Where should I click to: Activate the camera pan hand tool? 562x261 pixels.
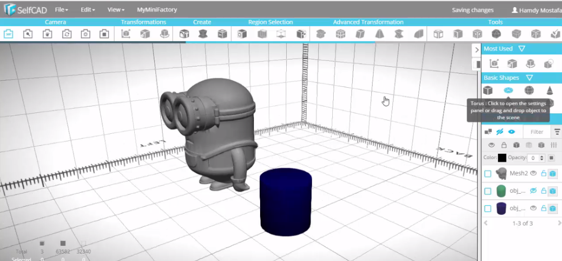pyautogui.click(x=47, y=34)
